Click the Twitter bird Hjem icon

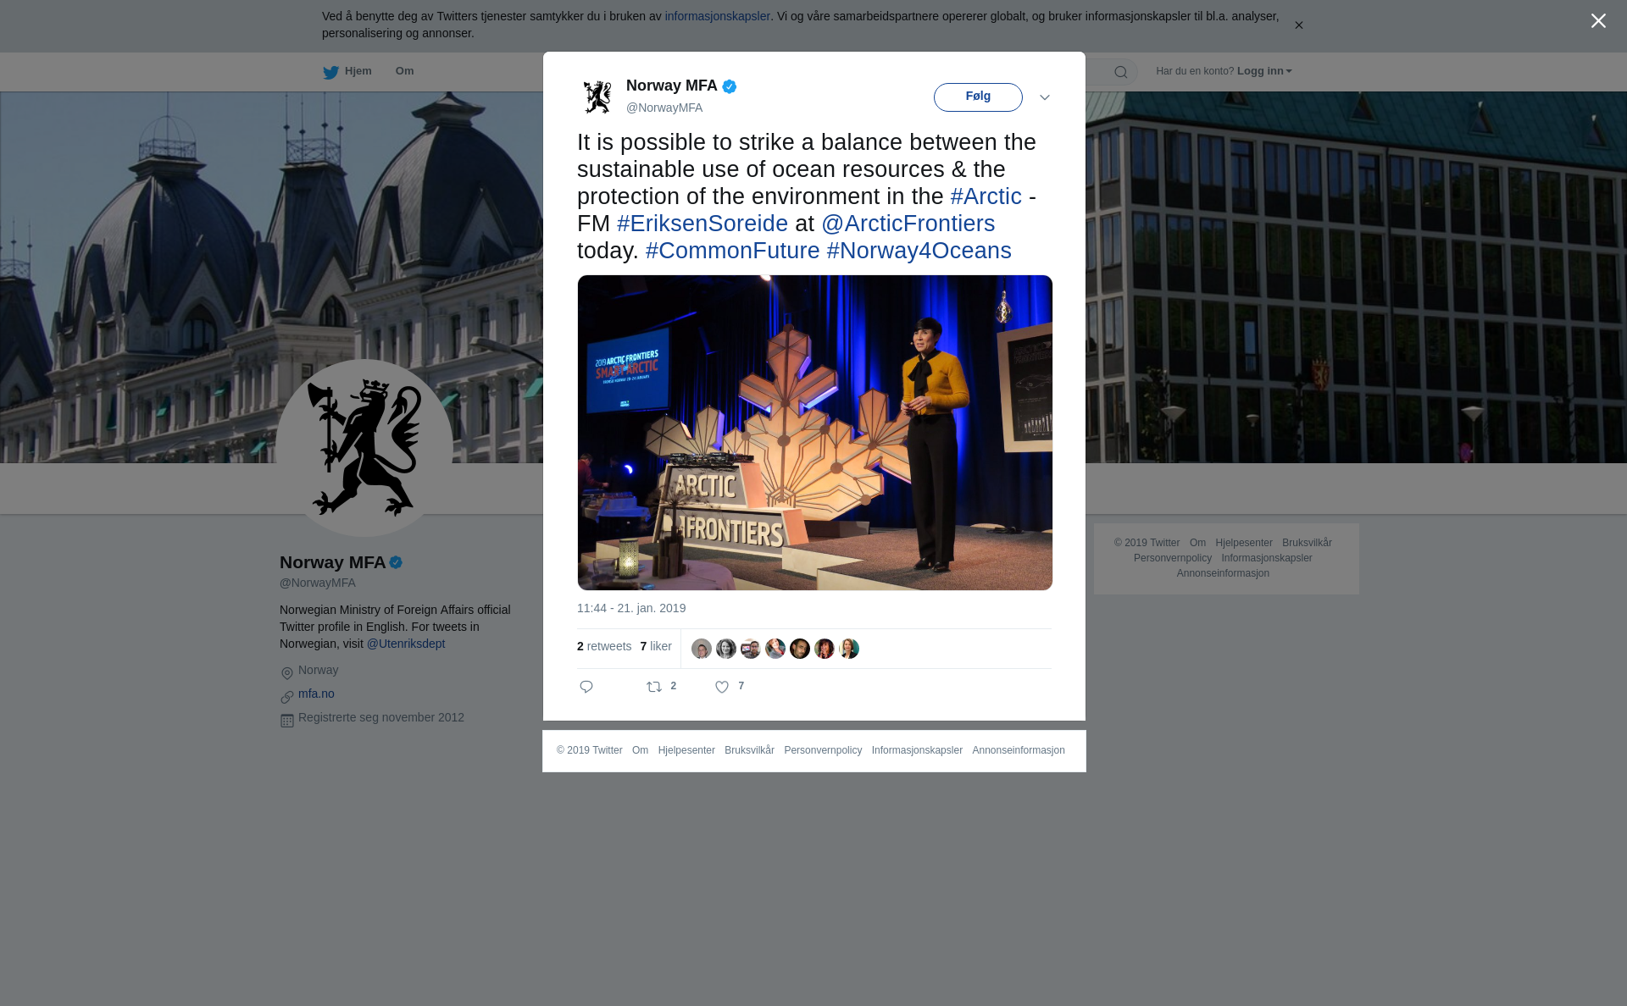330,72
